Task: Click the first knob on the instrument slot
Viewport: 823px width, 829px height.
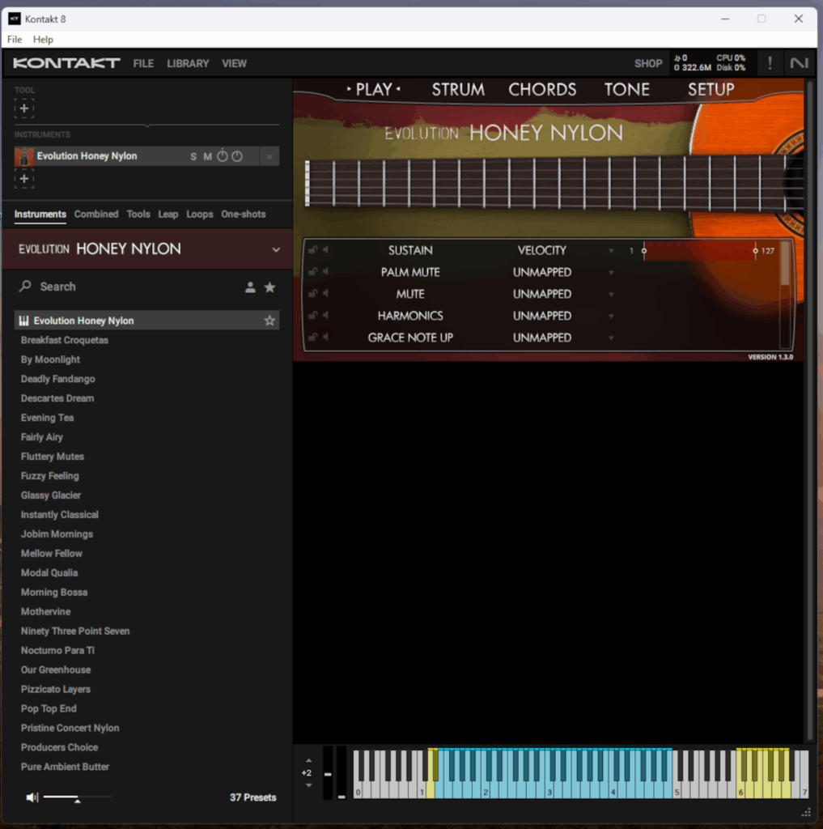Action: tap(223, 156)
